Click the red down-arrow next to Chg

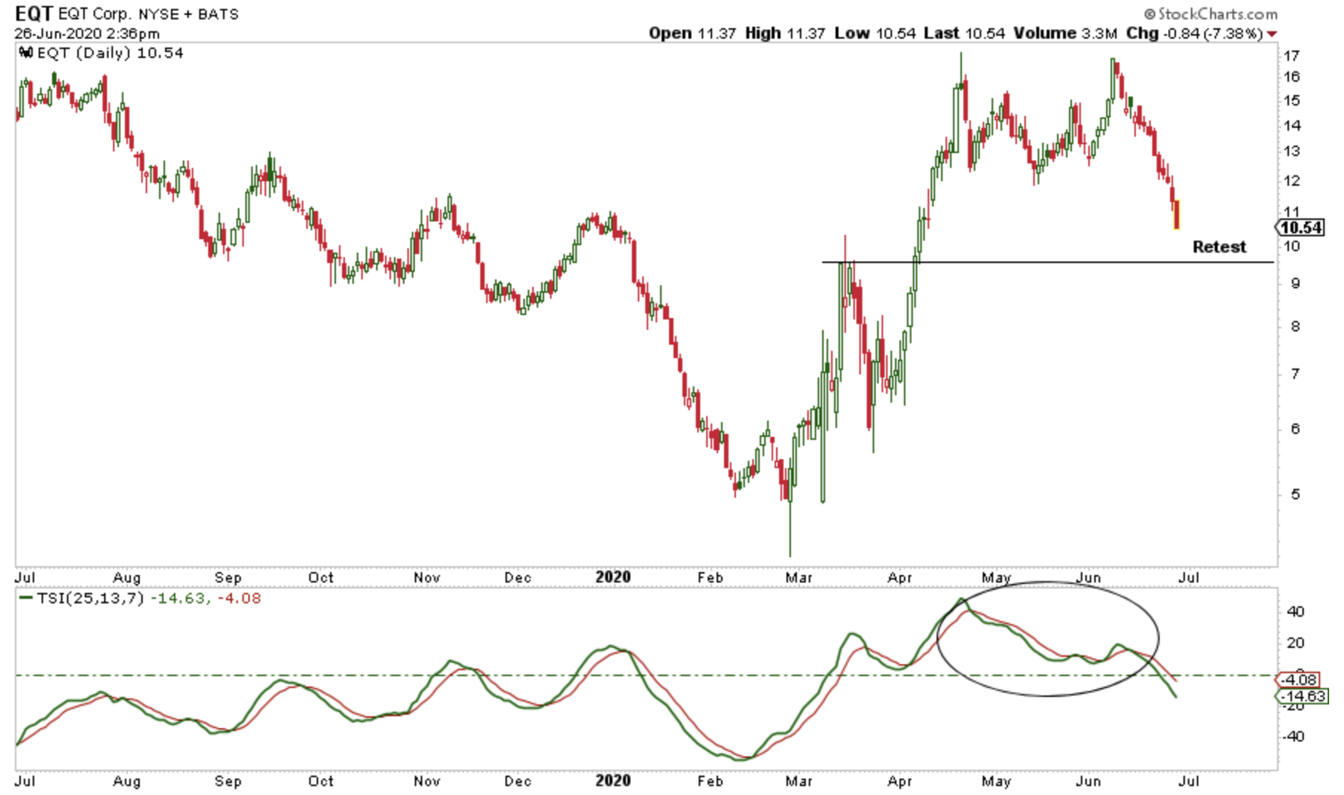(x=1272, y=34)
